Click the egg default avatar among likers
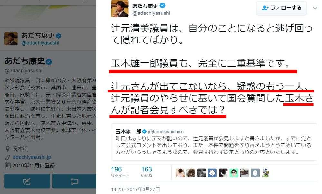 tap(255, 173)
